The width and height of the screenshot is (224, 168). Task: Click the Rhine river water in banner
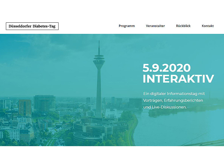click(x=179, y=126)
